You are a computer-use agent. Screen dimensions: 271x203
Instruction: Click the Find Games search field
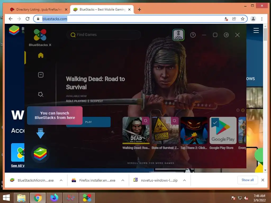pyautogui.click(x=104, y=35)
